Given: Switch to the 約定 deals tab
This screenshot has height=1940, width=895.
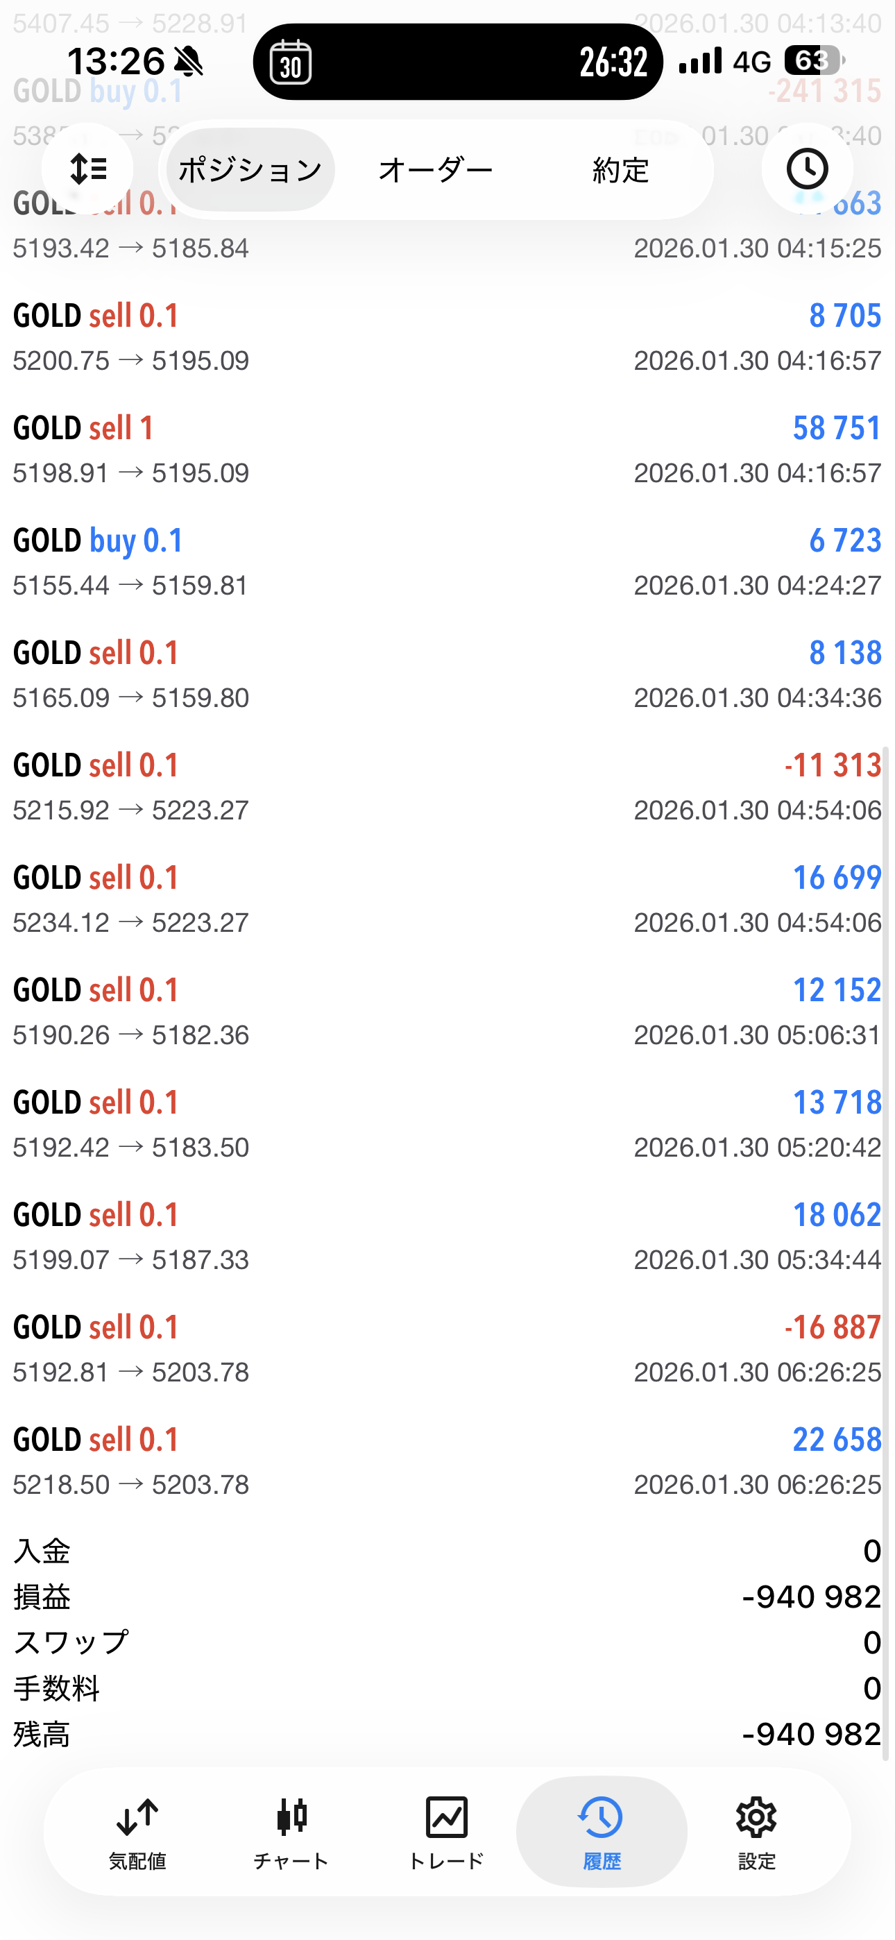Looking at the screenshot, I should pos(620,170).
